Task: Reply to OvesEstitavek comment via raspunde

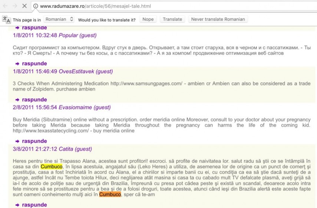Action: click(x=34, y=100)
